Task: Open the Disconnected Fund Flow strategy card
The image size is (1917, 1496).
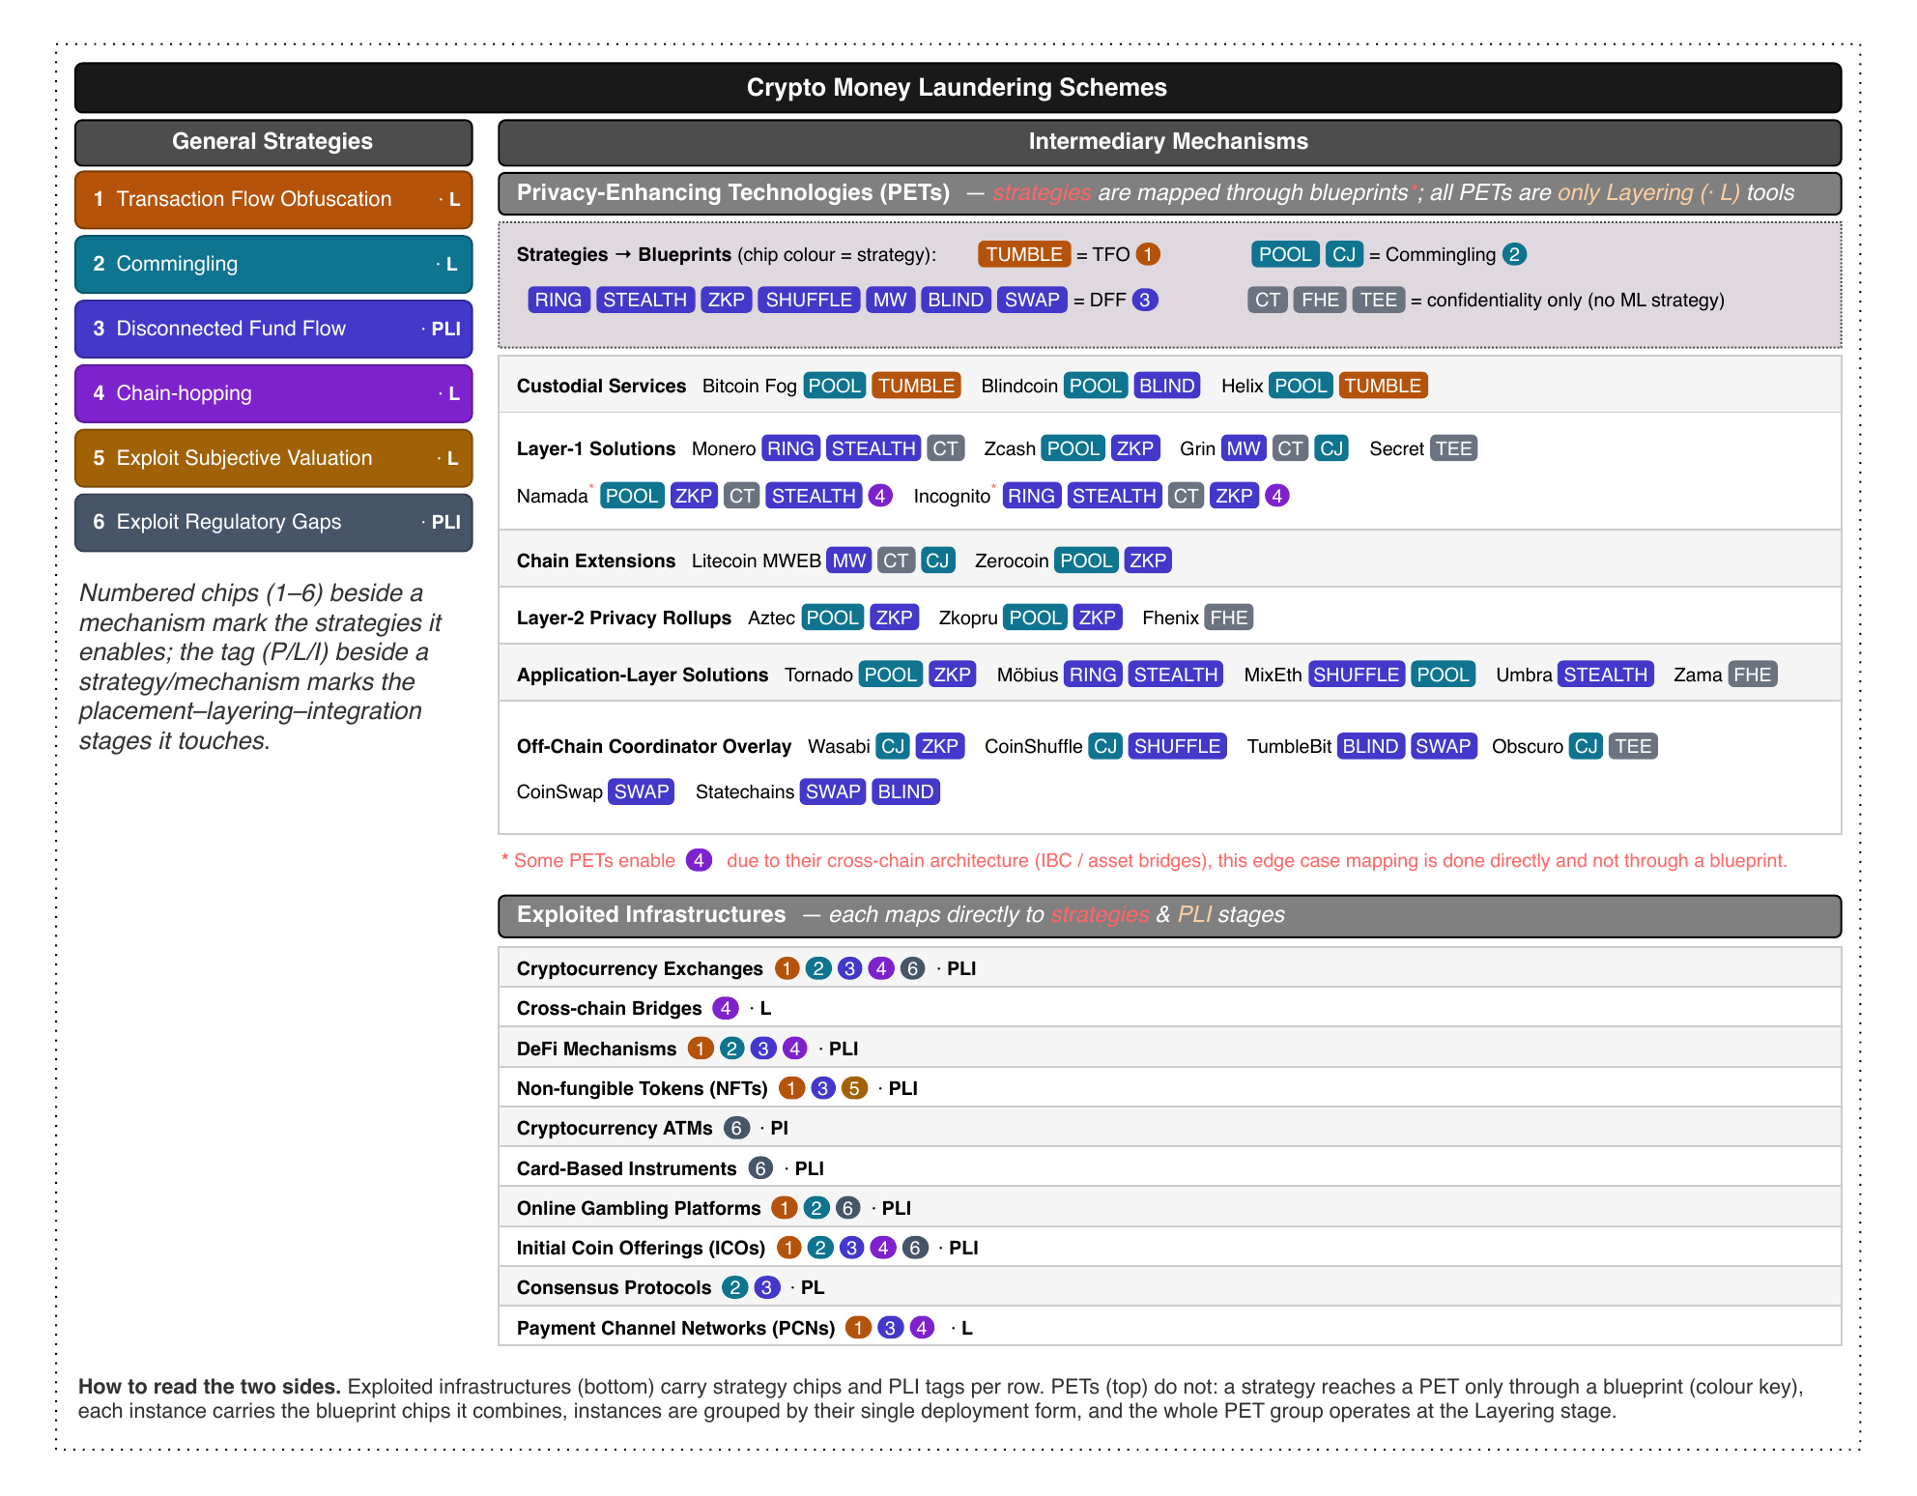Action: [x=273, y=329]
